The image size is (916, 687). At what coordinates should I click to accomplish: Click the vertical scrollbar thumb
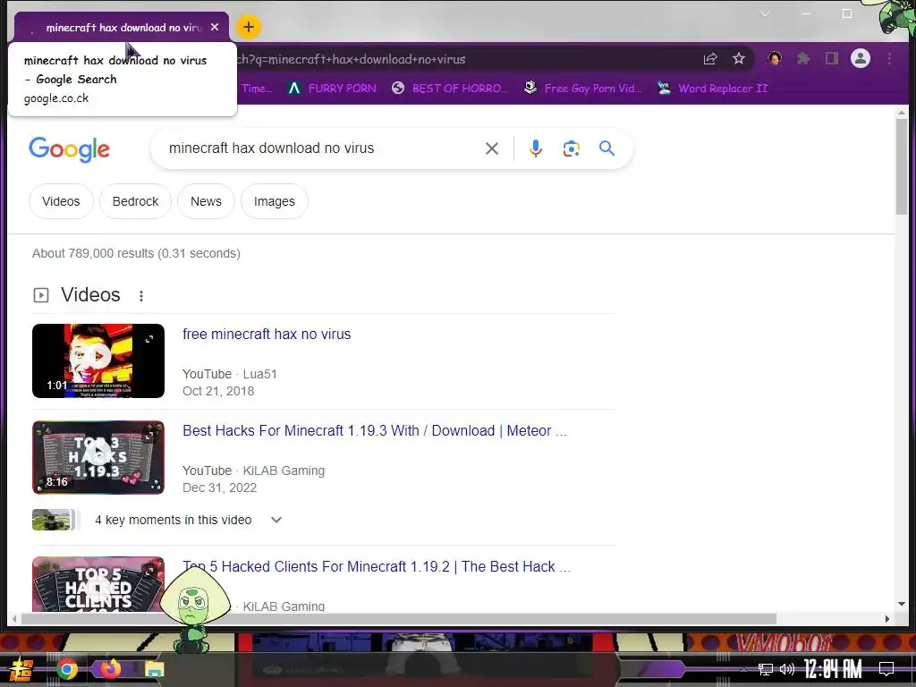(902, 166)
